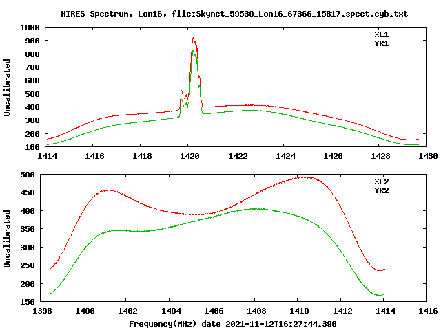This screenshot has width=441, height=330.
Task: Click the 1422 x-axis tick label
Action: pyautogui.click(x=238, y=156)
